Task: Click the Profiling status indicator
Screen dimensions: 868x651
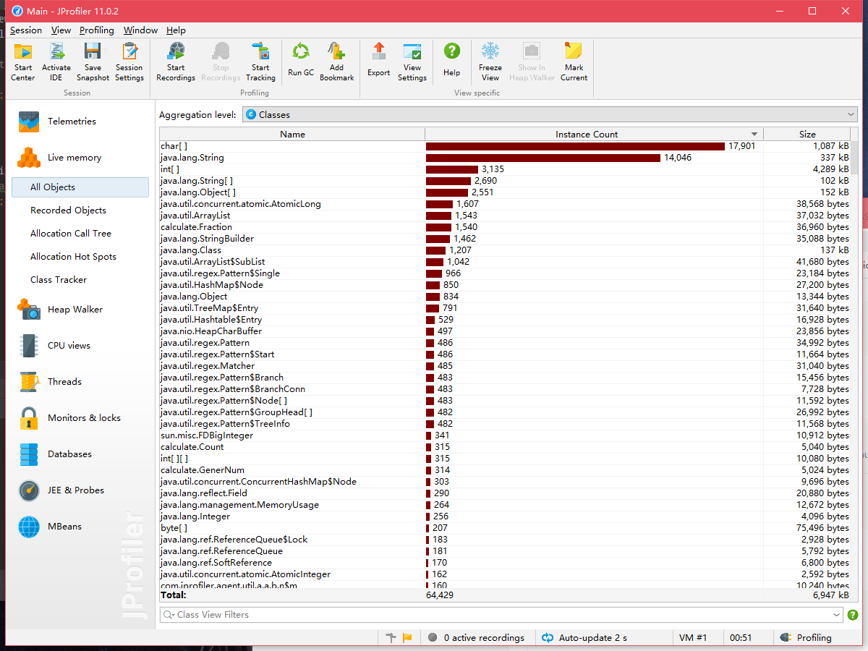Action: tap(806, 638)
